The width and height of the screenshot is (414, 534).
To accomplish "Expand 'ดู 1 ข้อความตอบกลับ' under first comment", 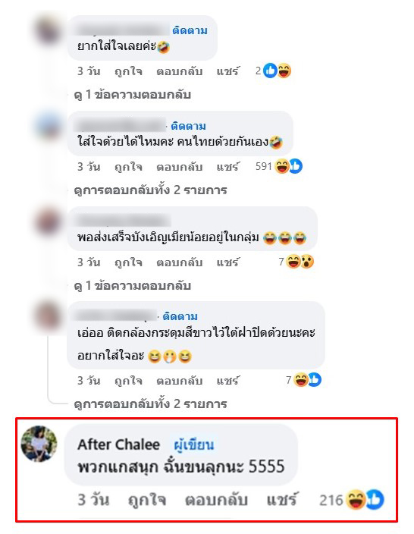I will click(x=133, y=95).
